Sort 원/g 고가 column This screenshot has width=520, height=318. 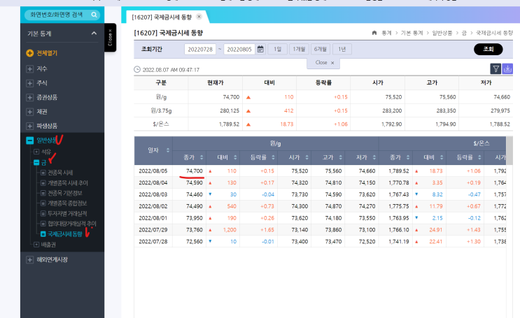(x=341, y=157)
